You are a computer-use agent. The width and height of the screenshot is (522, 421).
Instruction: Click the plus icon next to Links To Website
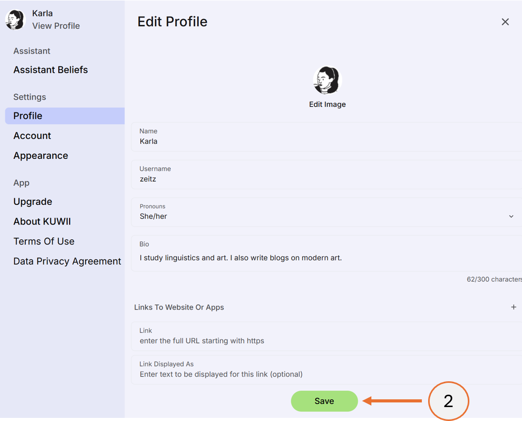514,307
